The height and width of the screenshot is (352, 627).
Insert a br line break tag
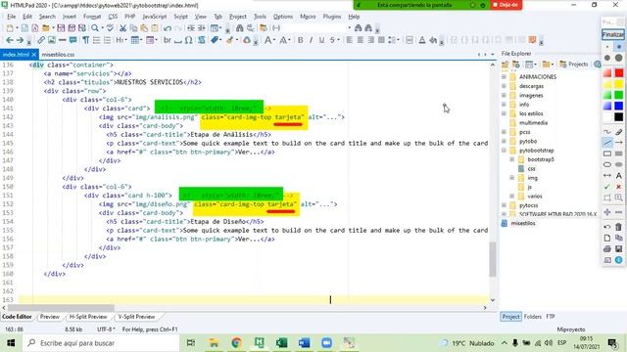coord(168,40)
